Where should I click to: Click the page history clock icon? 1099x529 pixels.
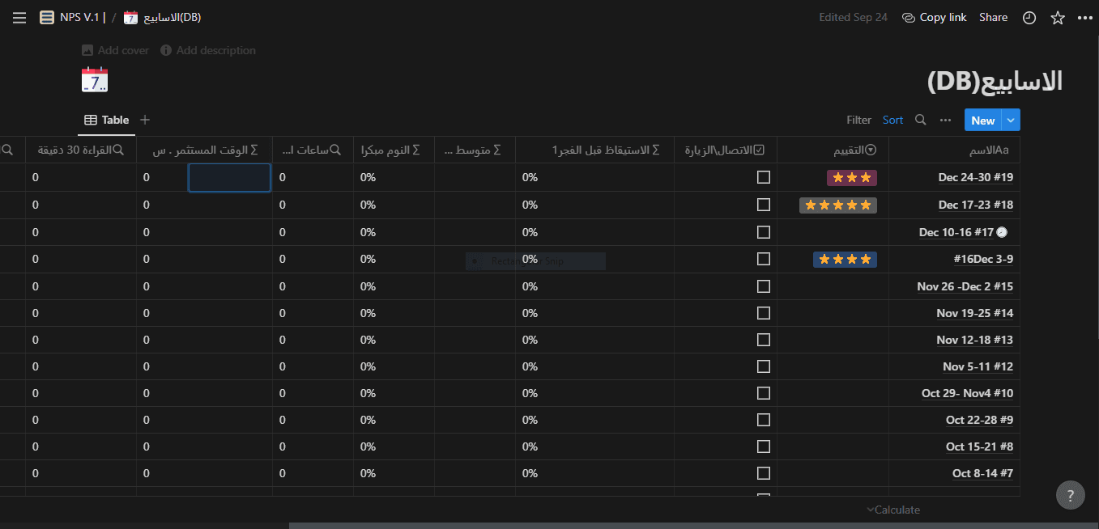click(x=1029, y=18)
